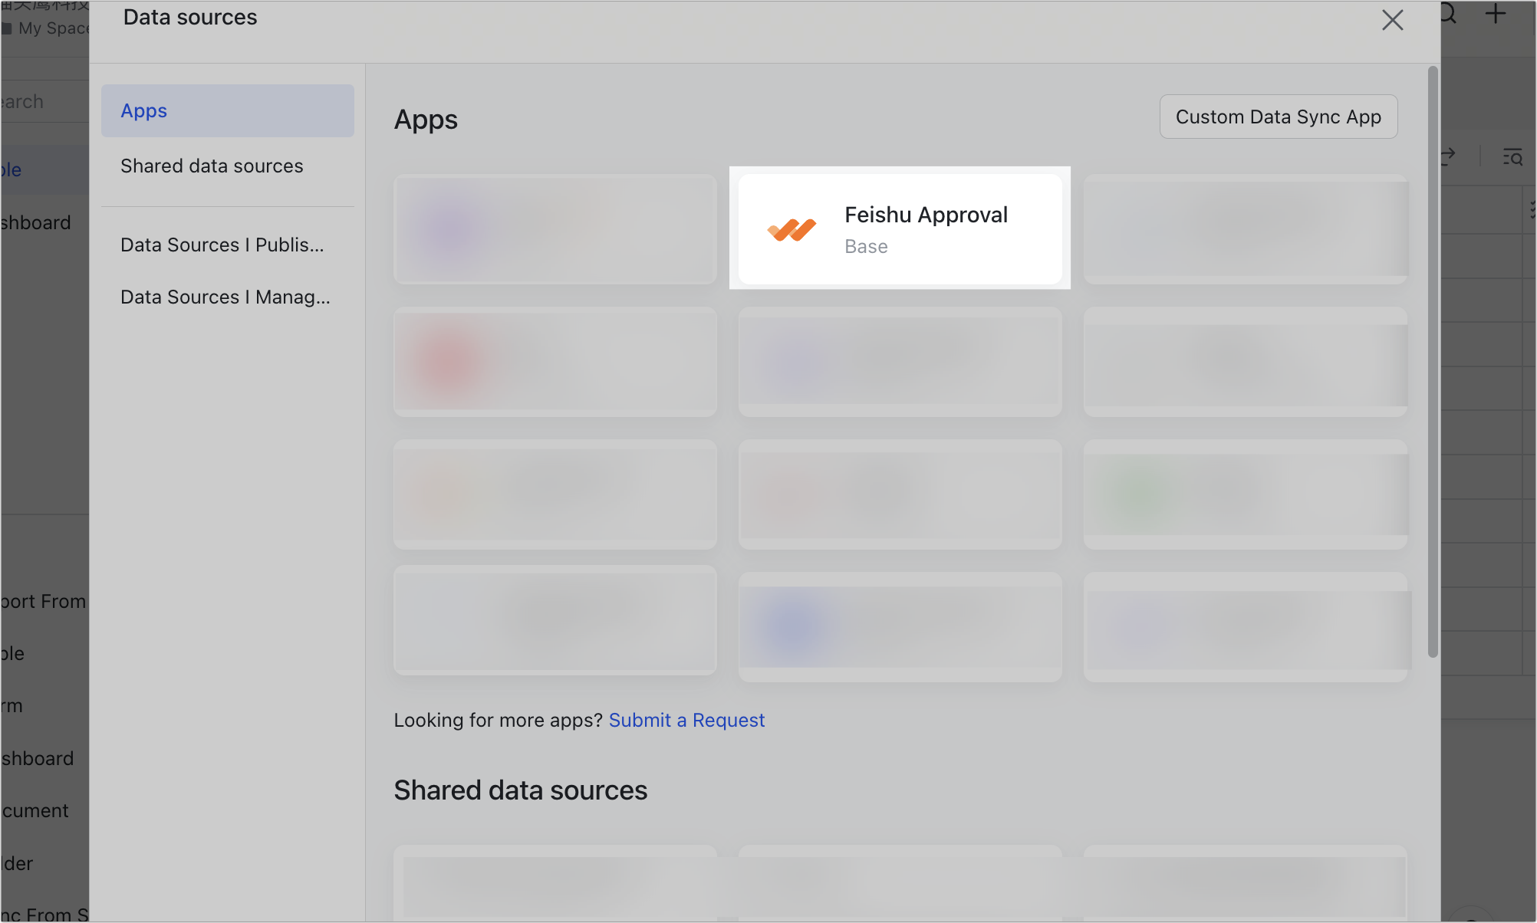Viewport: 1537px width, 923px height.
Task: Click the search icon in background window
Action: (x=1448, y=14)
